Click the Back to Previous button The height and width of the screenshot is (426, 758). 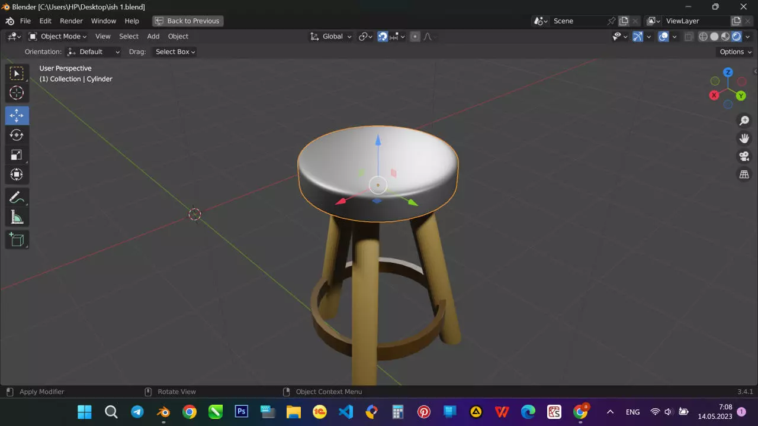188,21
